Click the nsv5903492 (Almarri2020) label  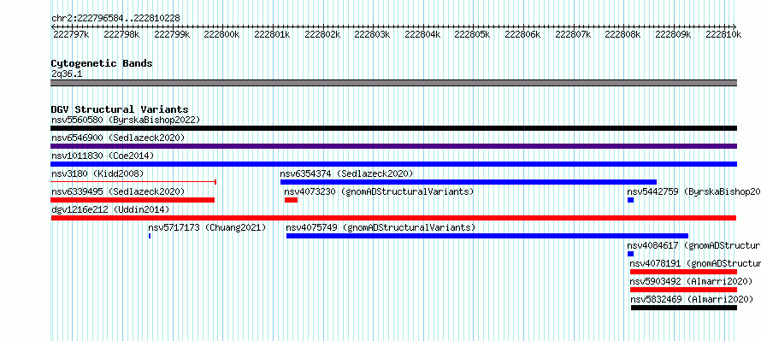(691, 281)
